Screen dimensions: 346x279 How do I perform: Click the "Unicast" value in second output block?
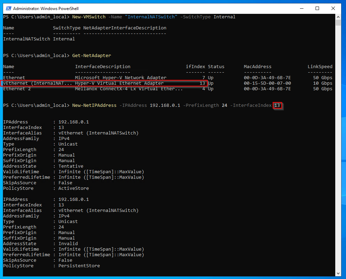click(x=68, y=221)
